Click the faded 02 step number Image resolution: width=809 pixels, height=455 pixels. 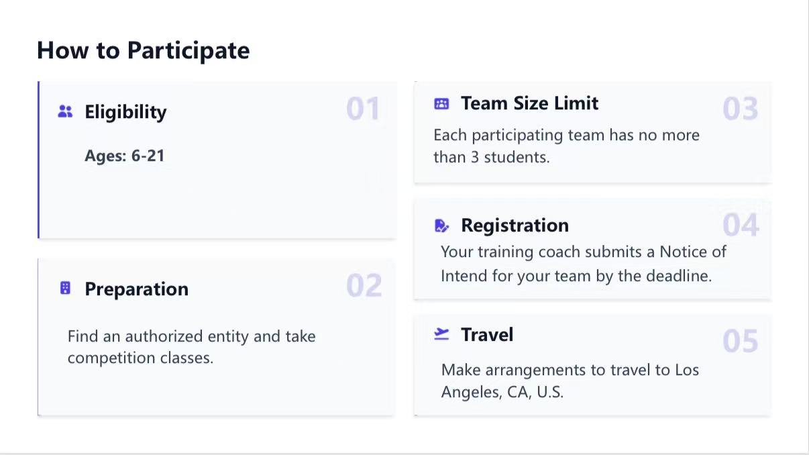364,286
